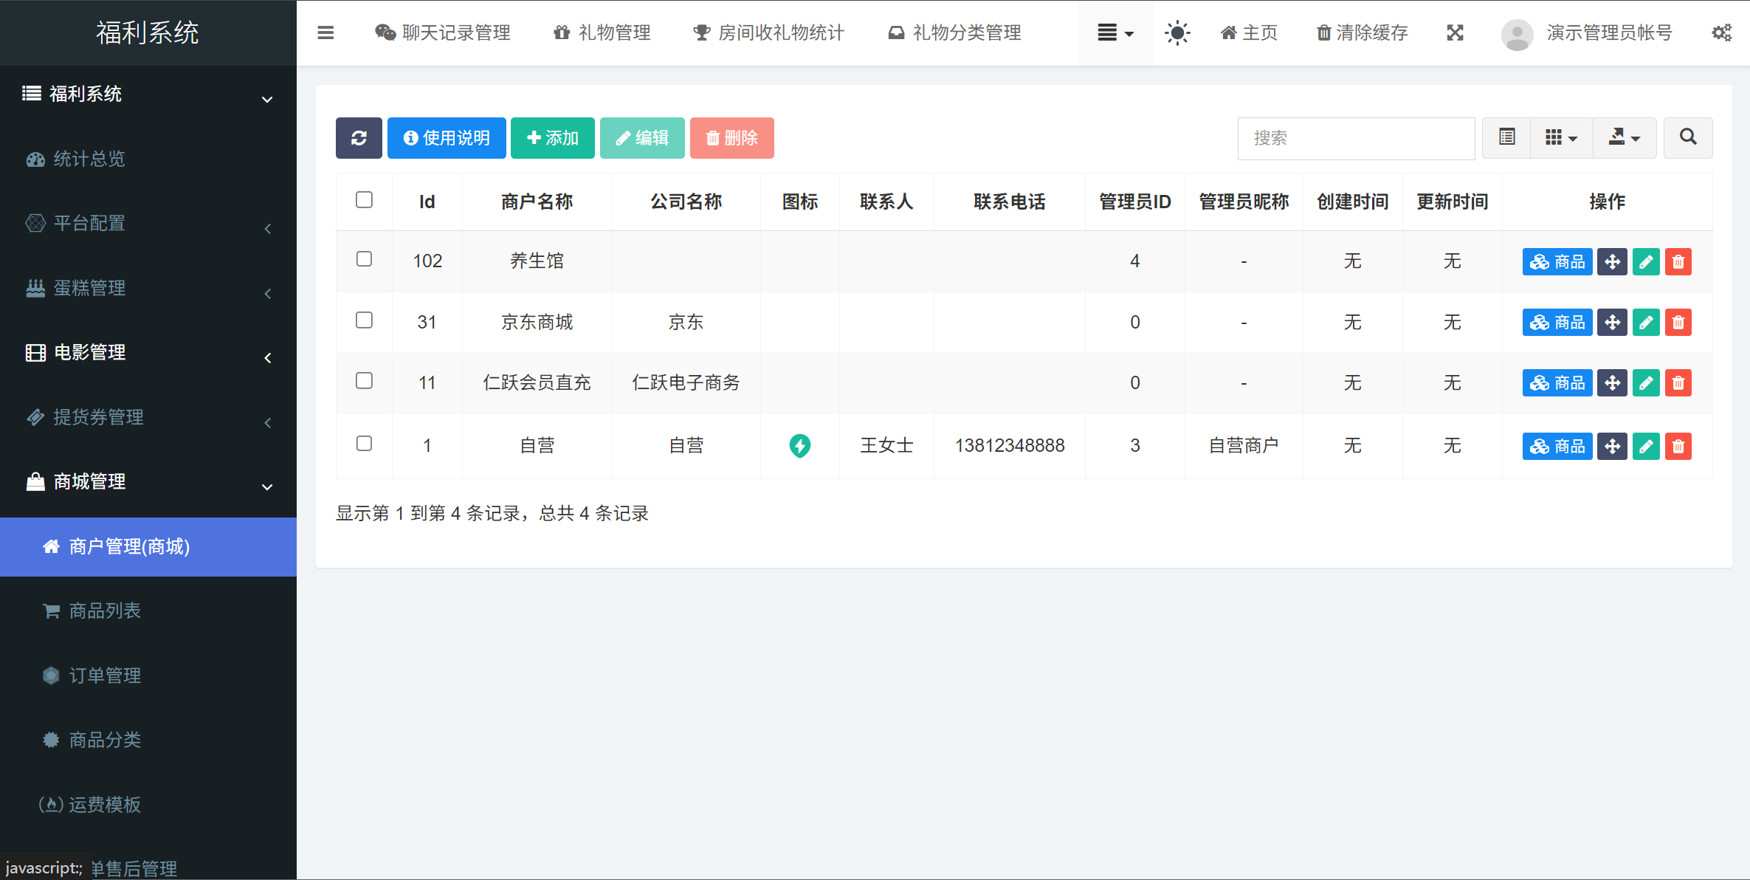Open the 房间收礼物统计 tab

[x=768, y=32]
